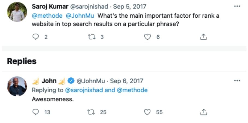Share John's Awesomeness reply
248x123 pixels.
[x=203, y=112]
